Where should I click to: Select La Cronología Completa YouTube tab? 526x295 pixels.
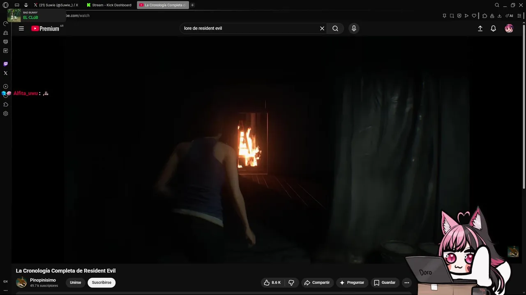(163, 5)
